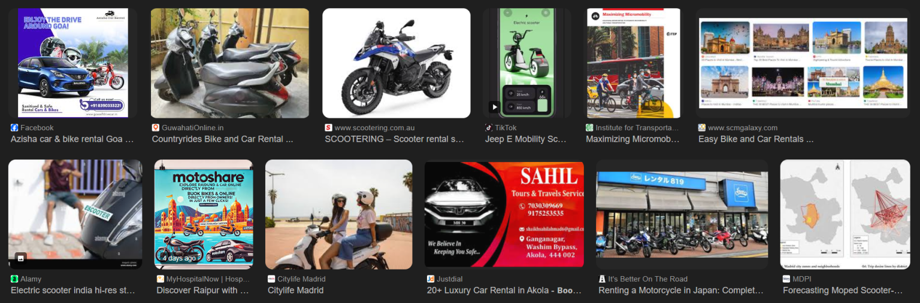This screenshot has height=303, width=920.
Task: Click the Justdial source favicon
Action: point(430,279)
